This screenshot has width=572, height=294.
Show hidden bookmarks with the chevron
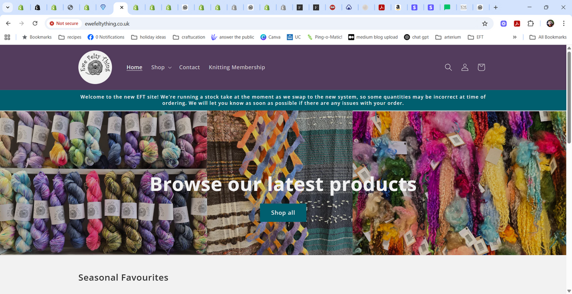514,37
